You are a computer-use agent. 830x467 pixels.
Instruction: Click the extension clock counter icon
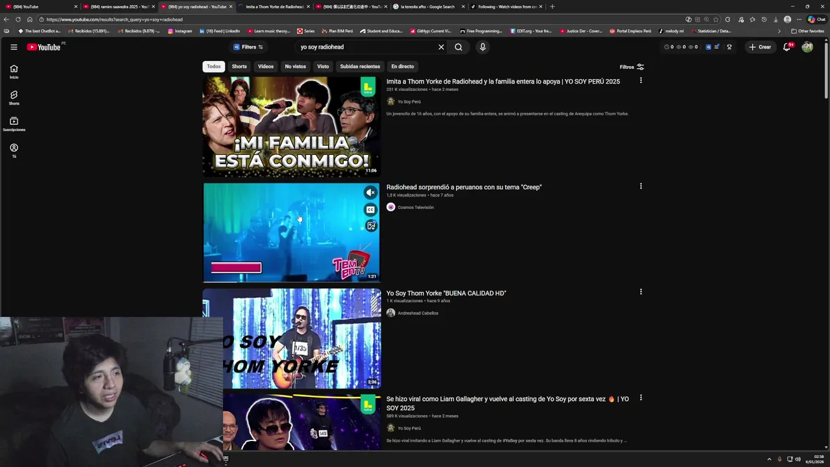668,47
